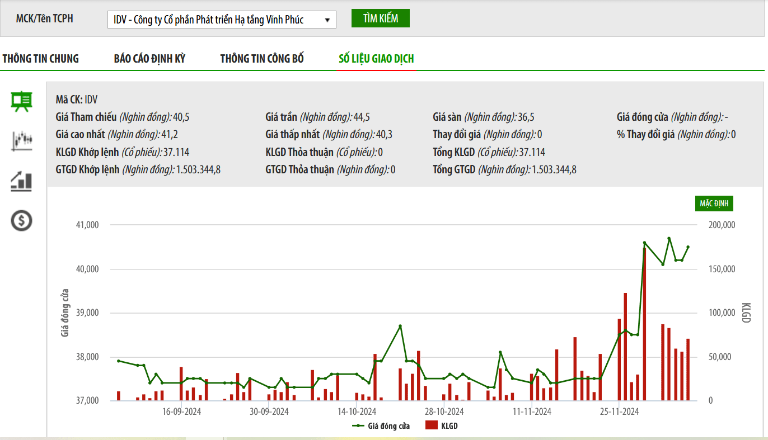Expand the IDV company selection dropdown

tap(222, 20)
